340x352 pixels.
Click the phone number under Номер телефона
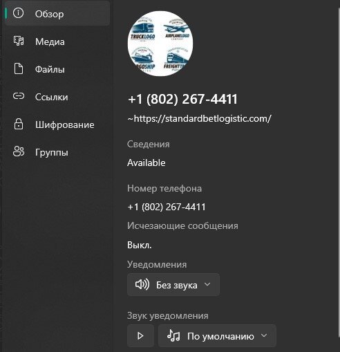[167, 207]
